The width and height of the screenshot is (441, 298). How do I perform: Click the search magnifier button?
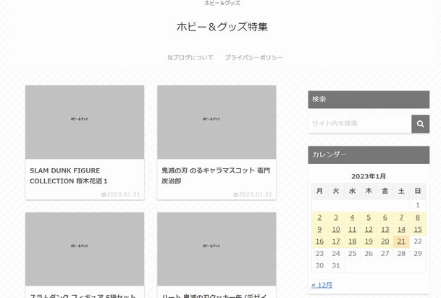(420, 124)
